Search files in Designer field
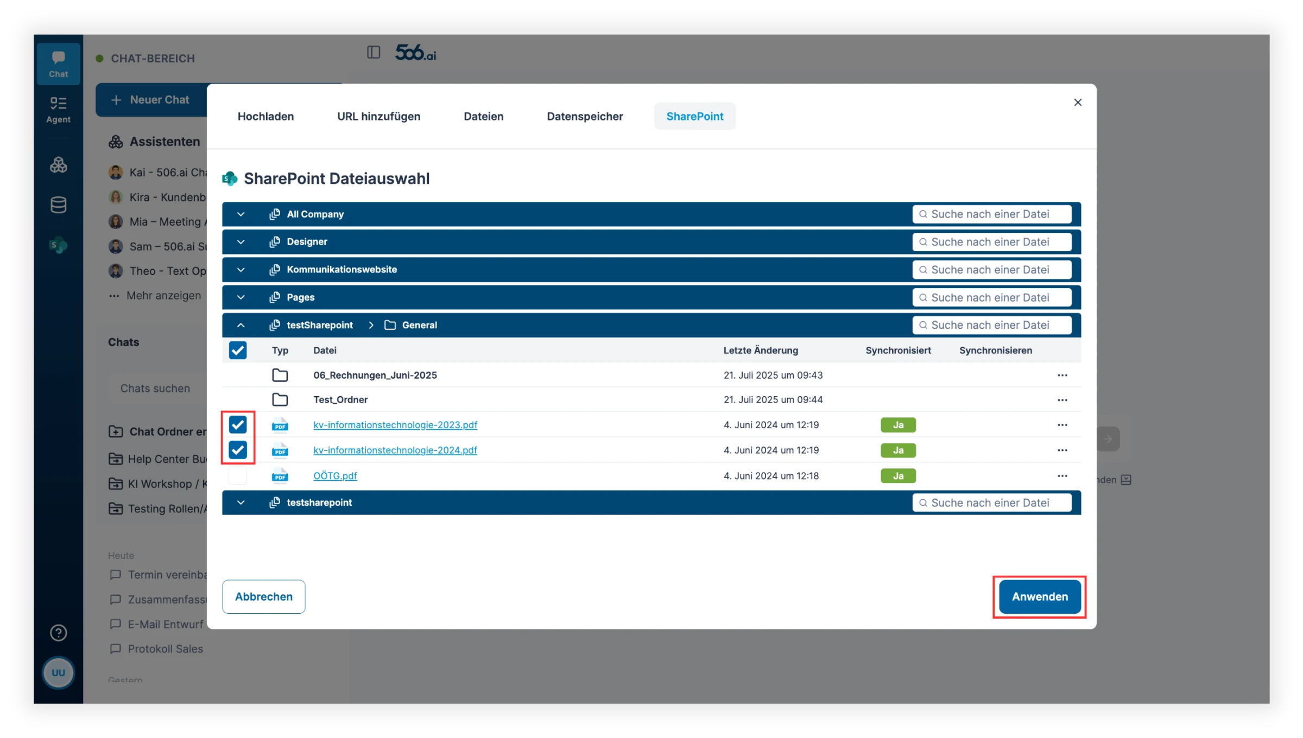This screenshot has height=738, width=1303. [992, 242]
